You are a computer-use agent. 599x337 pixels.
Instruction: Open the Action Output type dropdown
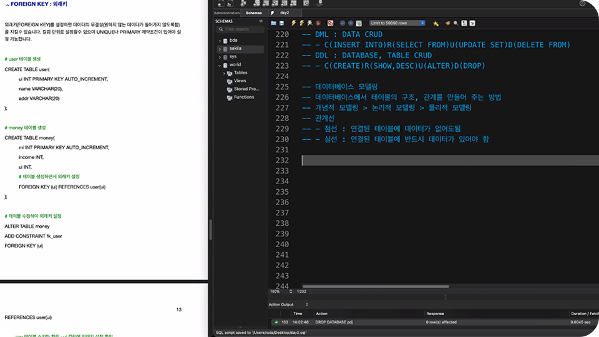pyautogui.click(x=288, y=305)
